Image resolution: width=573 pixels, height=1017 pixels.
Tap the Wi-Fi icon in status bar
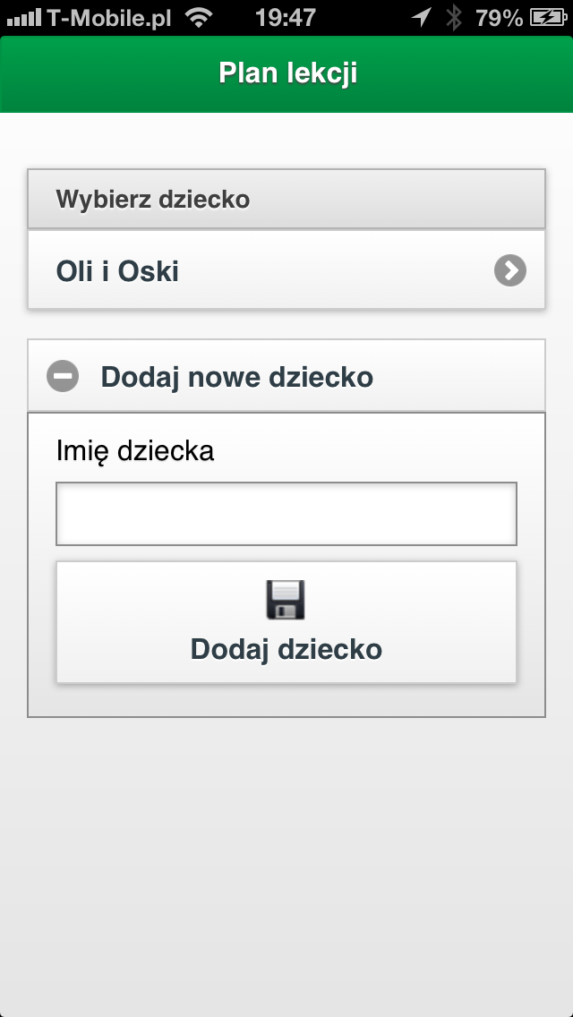click(200, 18)
